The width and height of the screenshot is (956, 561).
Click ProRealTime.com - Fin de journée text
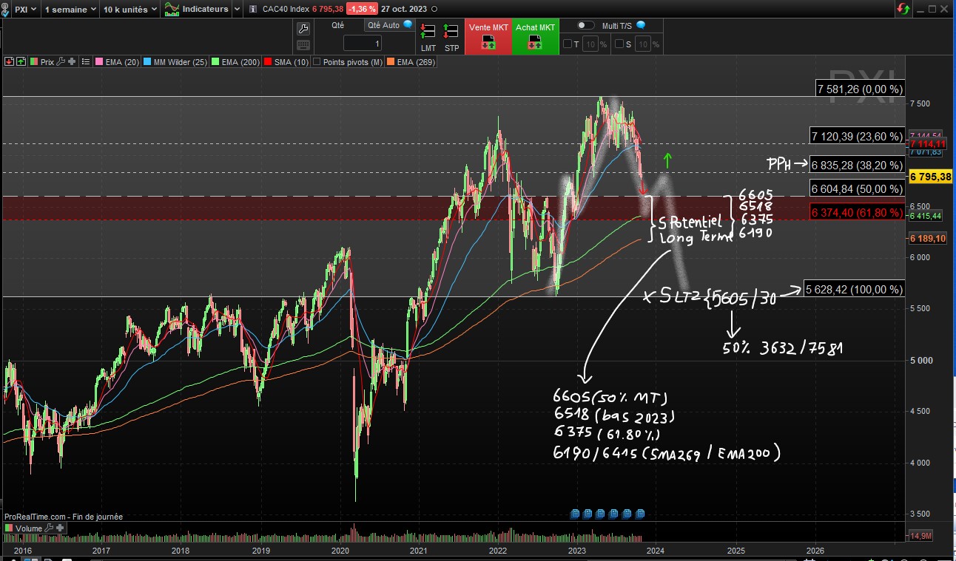(64, 517)
